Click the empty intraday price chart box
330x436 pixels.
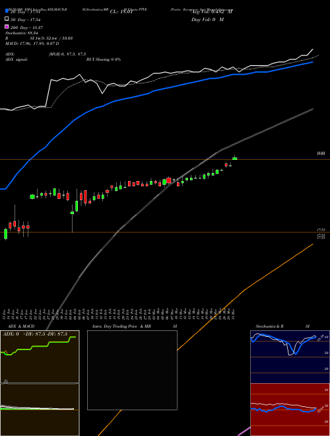[132, 370]
